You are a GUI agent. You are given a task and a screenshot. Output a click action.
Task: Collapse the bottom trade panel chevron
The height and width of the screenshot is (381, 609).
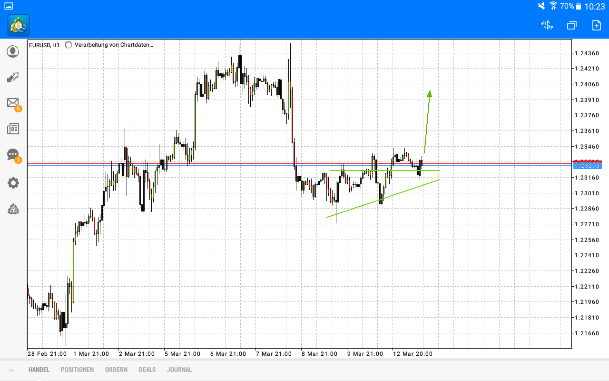click(11, 369)
